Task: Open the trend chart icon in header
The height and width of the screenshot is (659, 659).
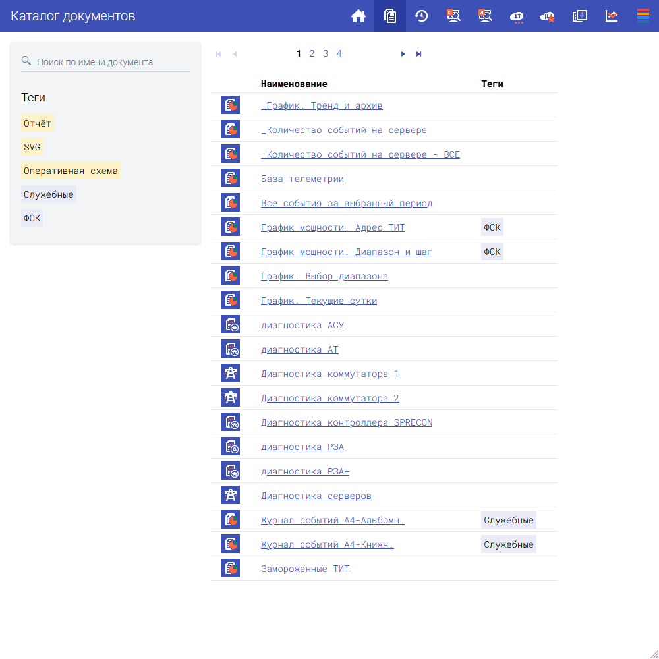Action: [612, 16]
